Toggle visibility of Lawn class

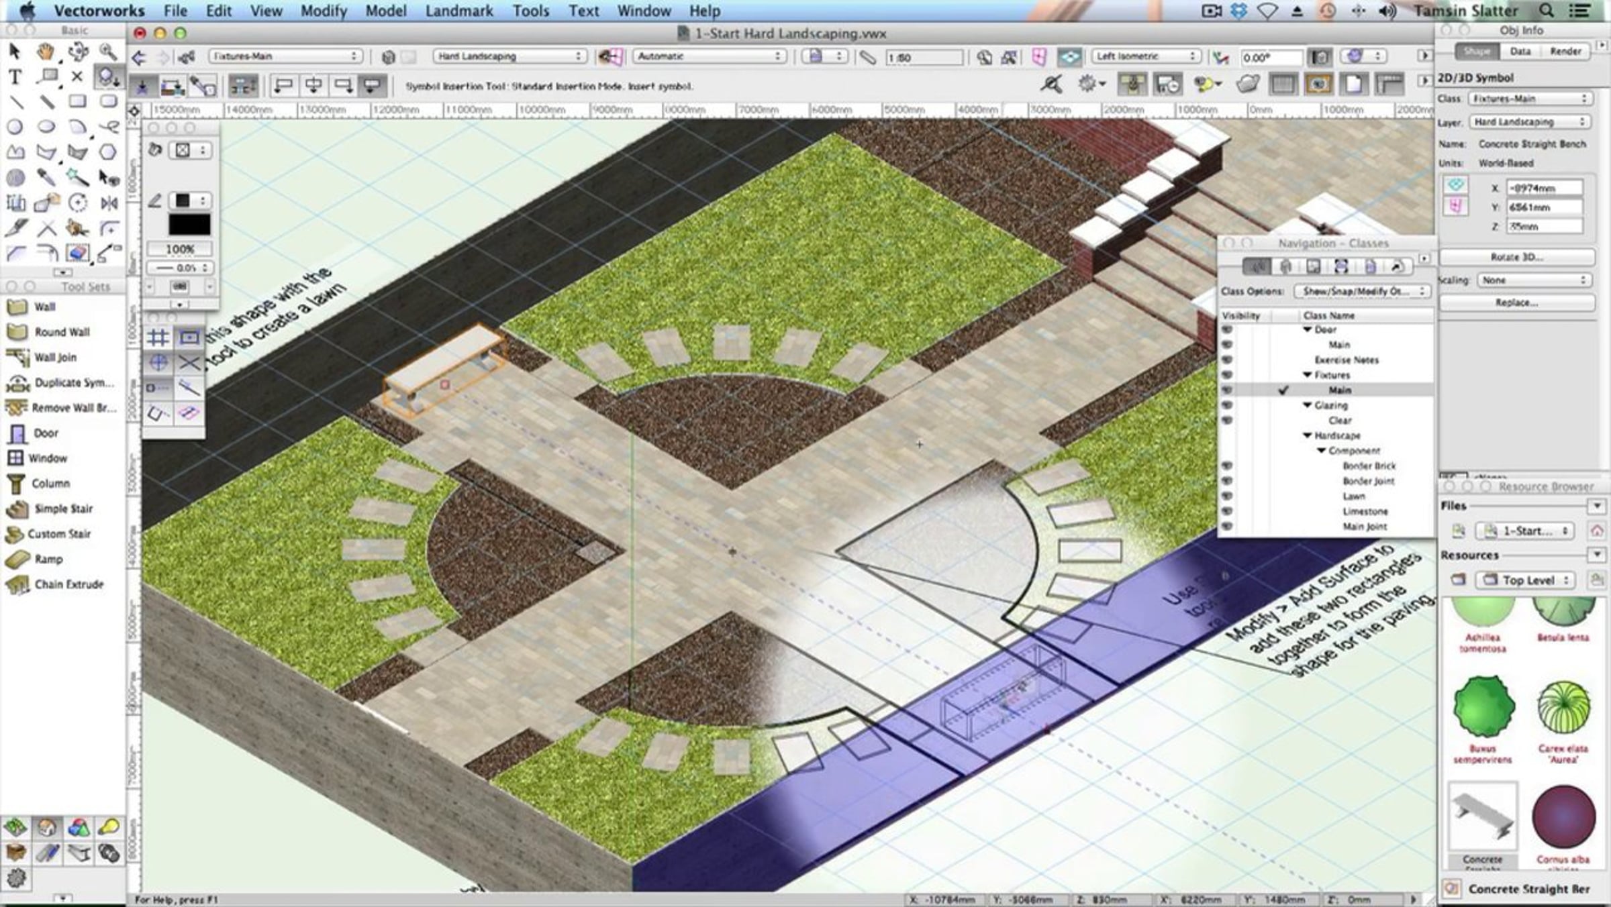pos(1227,496)
